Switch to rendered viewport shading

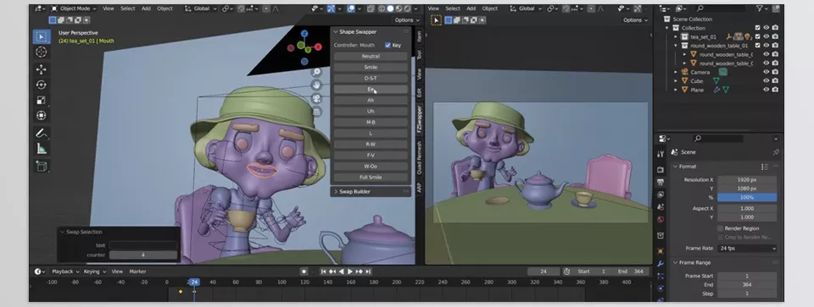point(407,8)
